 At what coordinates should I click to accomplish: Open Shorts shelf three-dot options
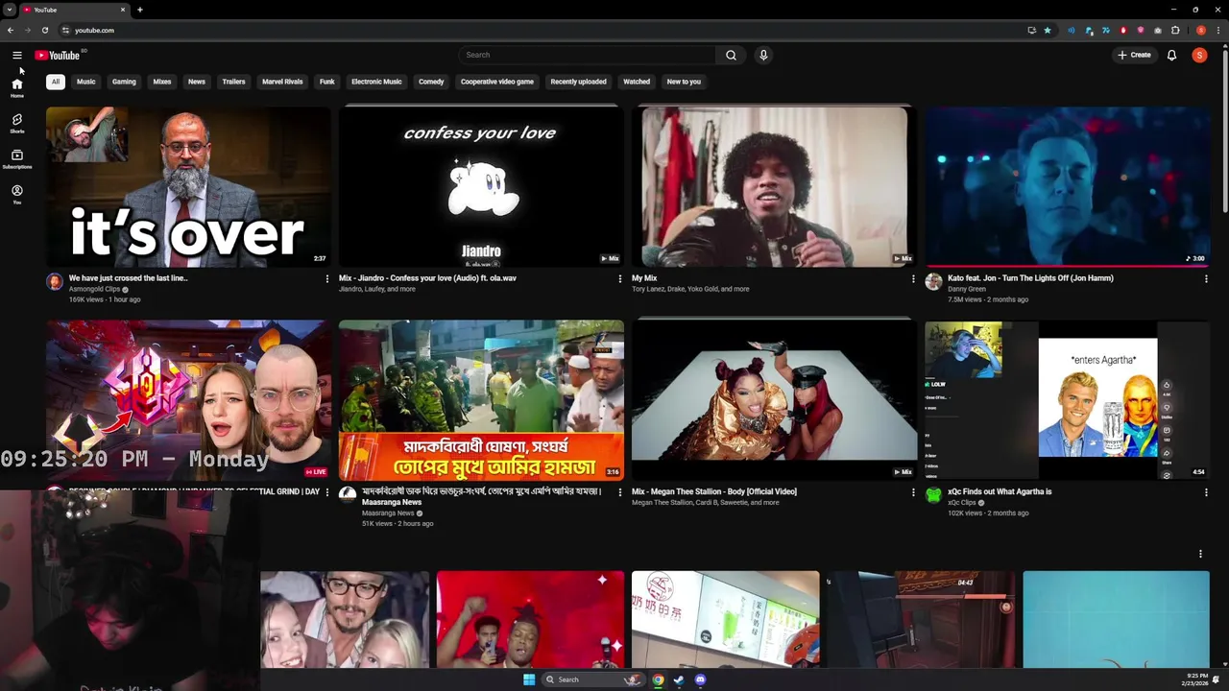(1200, 554)
